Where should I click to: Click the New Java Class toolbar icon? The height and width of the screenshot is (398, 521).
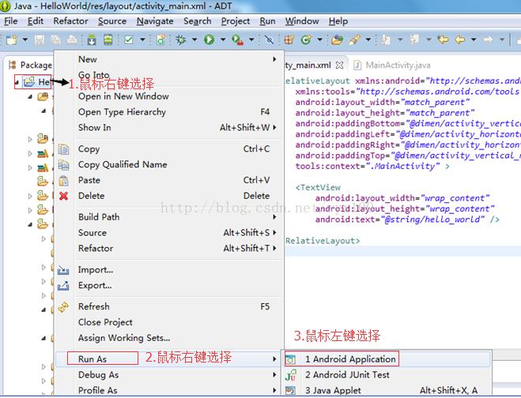(x=306, y=39)
